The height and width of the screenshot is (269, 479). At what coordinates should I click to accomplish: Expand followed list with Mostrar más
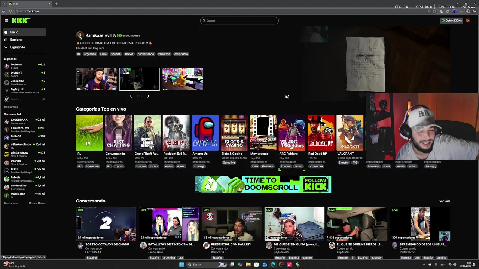11,107
